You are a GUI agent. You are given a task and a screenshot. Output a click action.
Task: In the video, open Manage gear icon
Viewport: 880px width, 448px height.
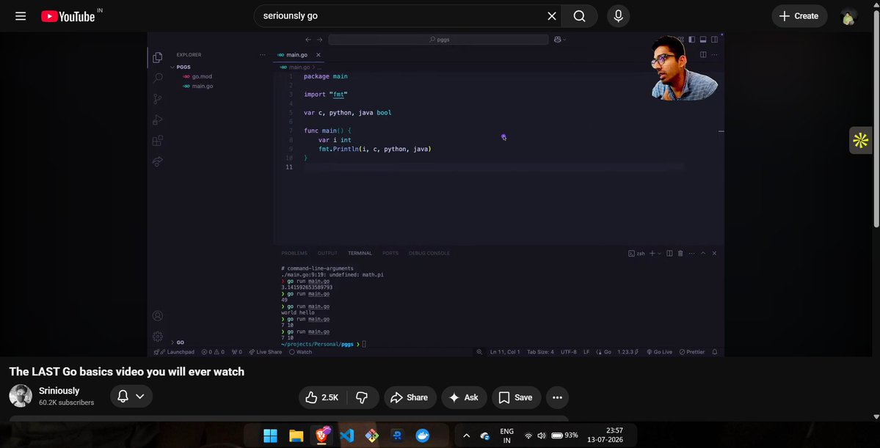pyautogui.click(x=158, y=336)
